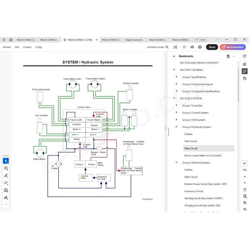Switch to the Engine manual tab

point(134,40)
